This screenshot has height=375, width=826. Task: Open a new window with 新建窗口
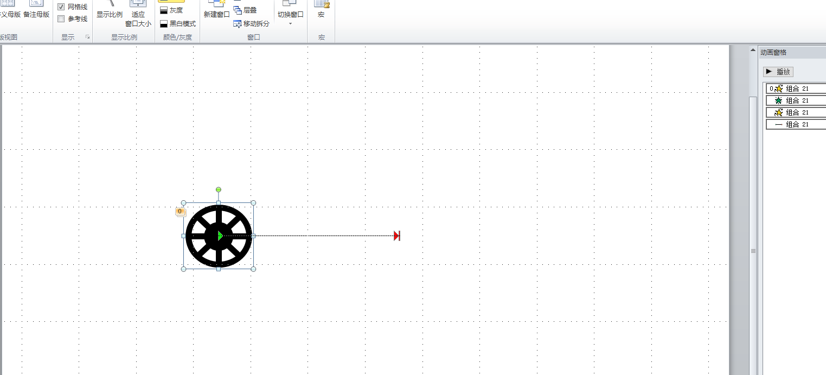click(216, 10)
